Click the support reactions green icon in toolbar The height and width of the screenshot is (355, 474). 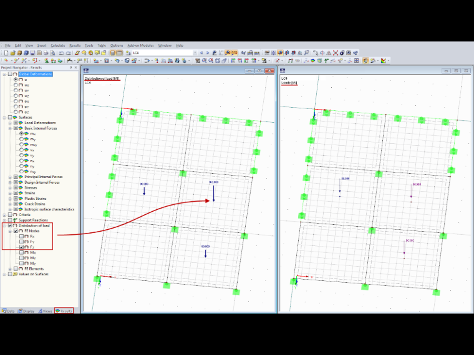326,60
